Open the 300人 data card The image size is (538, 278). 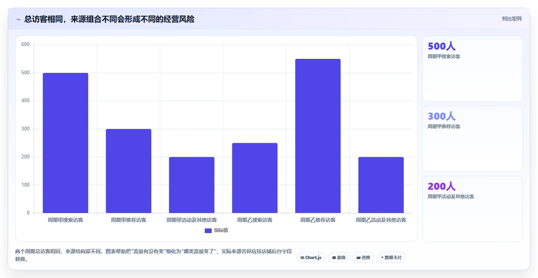click(x=473, y=139)
